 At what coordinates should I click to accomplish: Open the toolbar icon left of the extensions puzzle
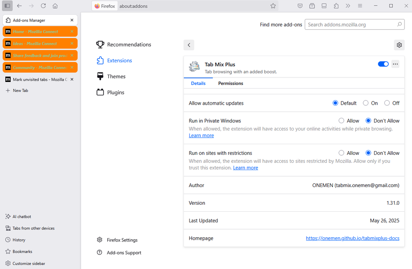(x=324, y=6)
